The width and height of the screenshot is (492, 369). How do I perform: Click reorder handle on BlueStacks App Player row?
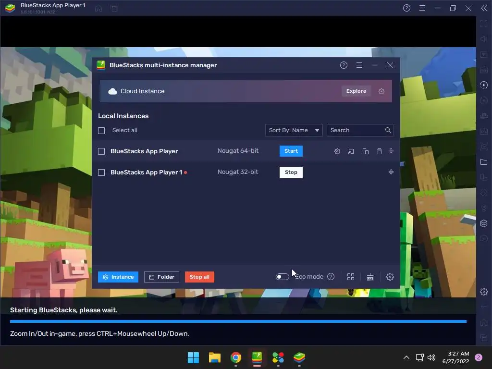click(x=391, y=151)
